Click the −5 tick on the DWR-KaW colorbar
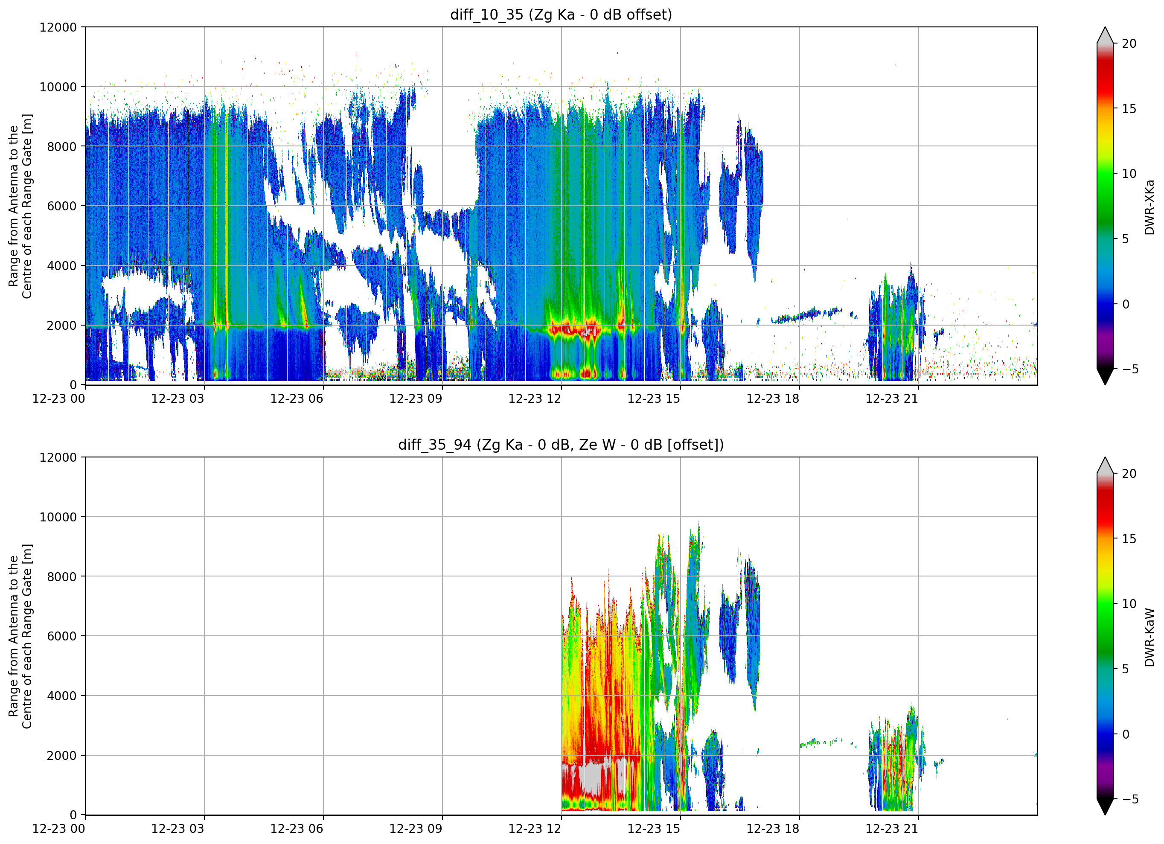The width and height of the screenshot is (1164, 844). (1130, 799)
